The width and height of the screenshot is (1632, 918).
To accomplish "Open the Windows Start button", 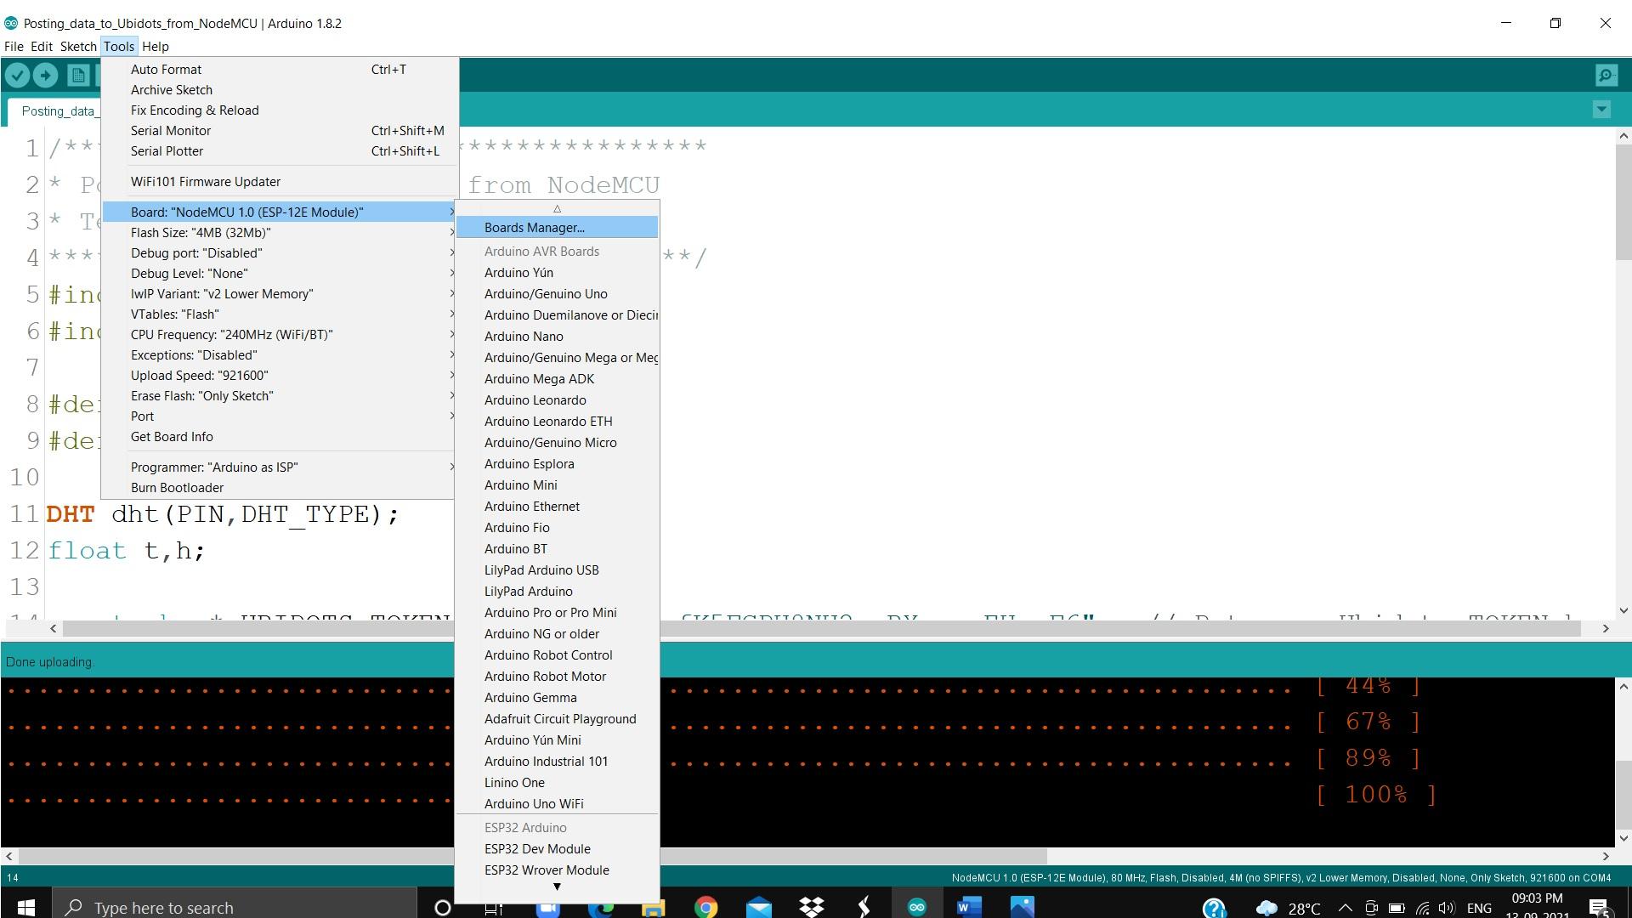I will pyautogui.click(x=25, y=908).
